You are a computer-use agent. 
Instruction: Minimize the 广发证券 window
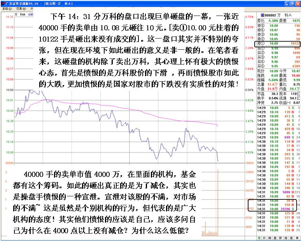pos(287,3)
